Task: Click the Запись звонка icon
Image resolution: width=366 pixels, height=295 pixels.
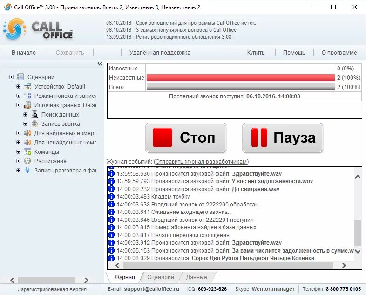Action: (34, 123)
